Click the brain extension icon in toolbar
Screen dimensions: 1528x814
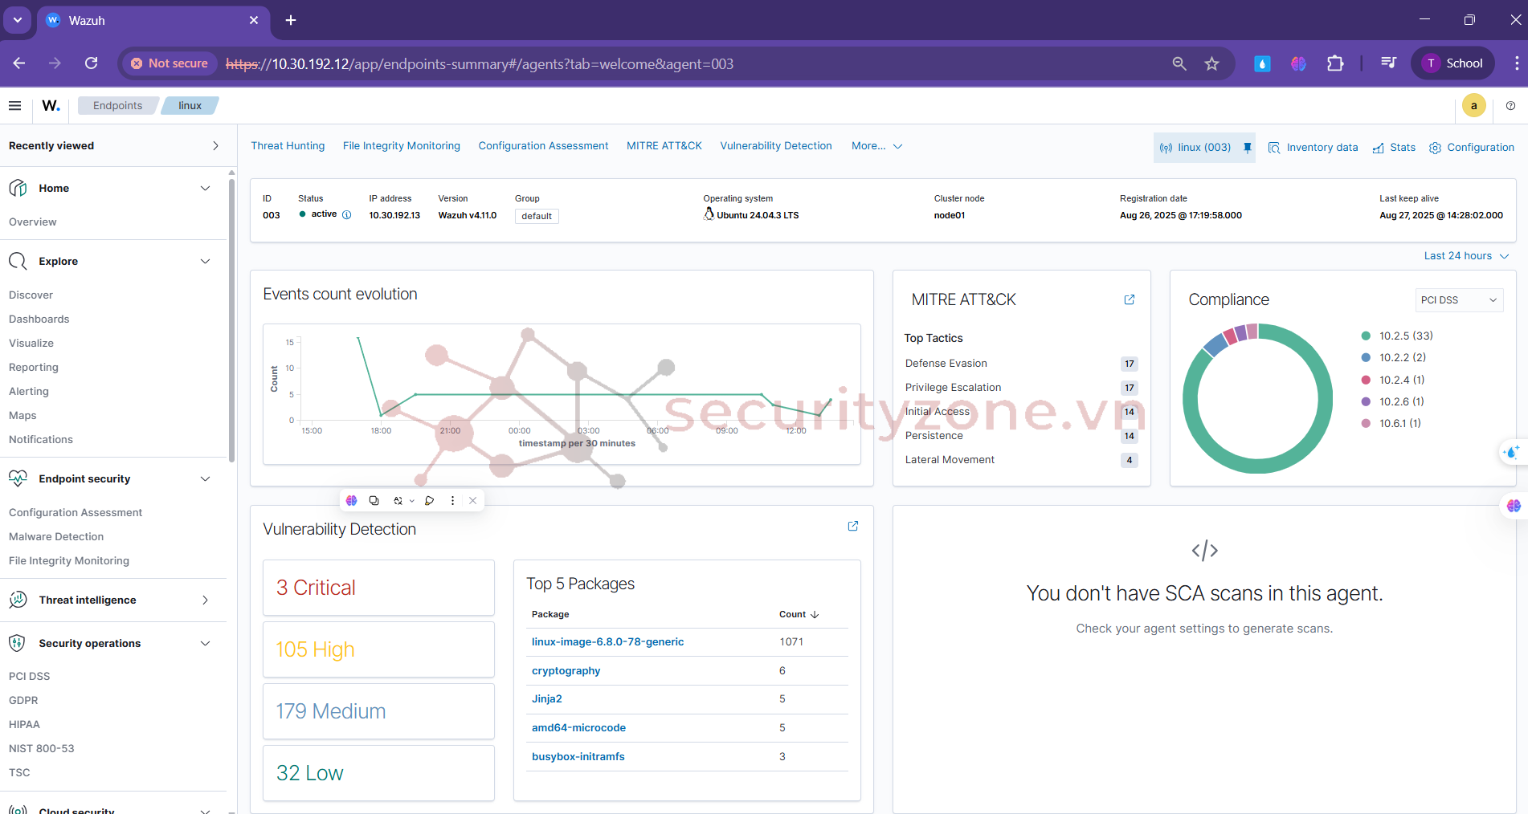tap(1298, 63)
